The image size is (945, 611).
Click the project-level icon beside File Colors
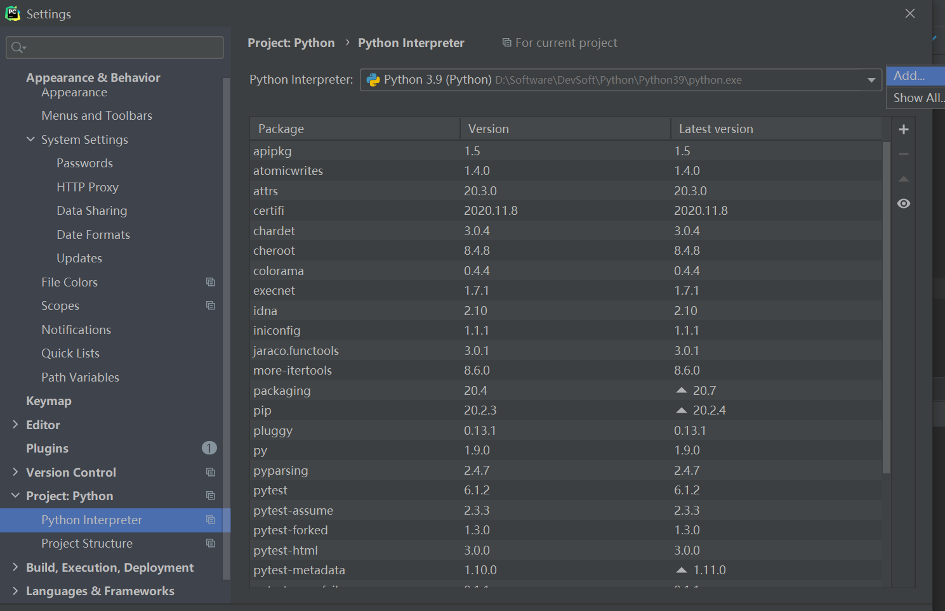[211, 282]
